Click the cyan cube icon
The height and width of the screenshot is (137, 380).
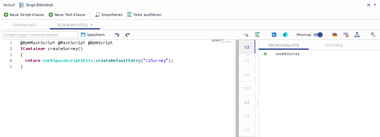(x=285, y=35)
